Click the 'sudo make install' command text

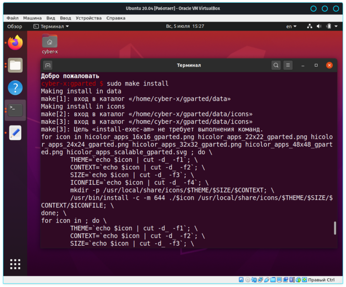(x=137, y=84)
